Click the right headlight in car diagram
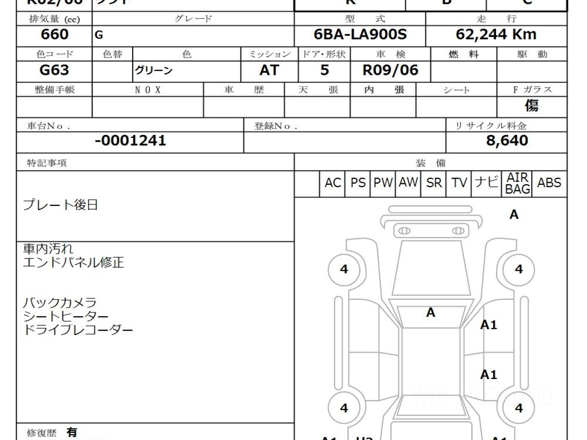 [x=458, y=231]
